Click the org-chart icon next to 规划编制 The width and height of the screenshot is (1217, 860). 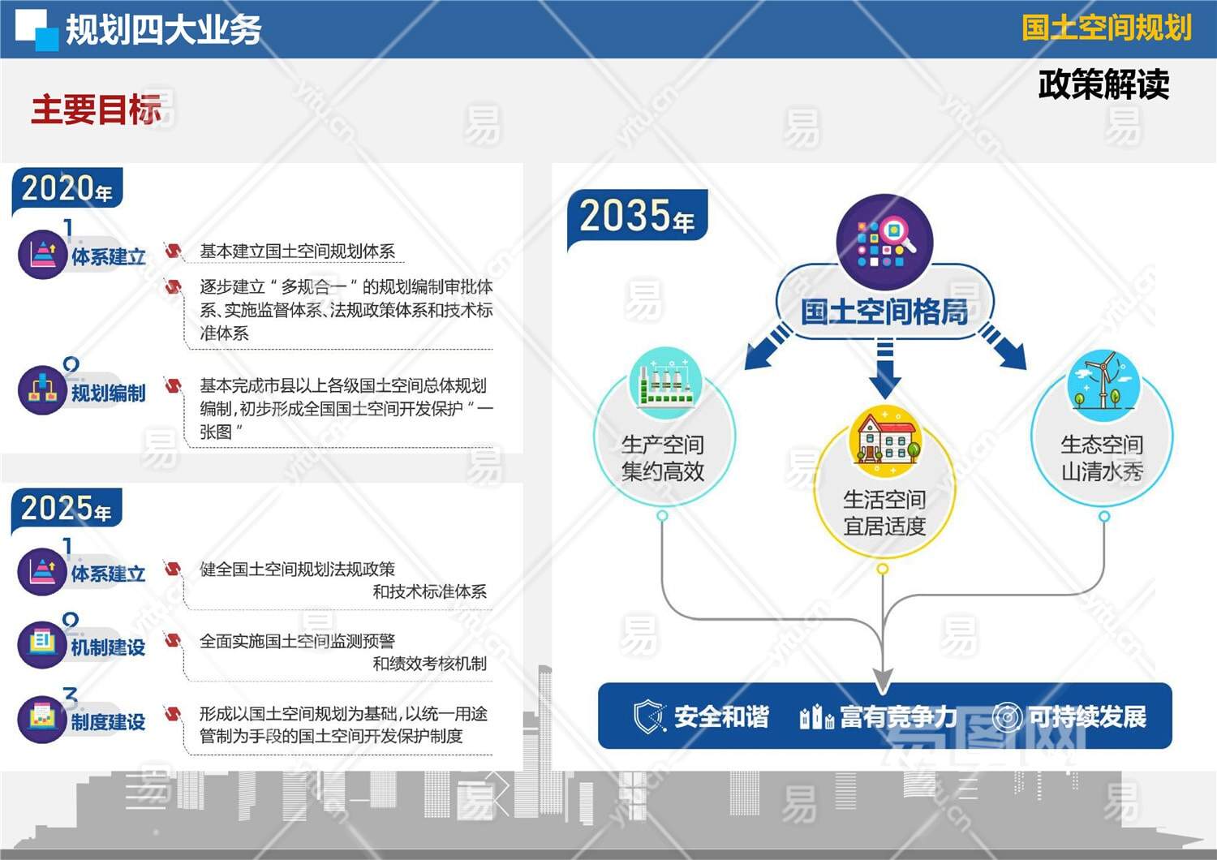[x=41, y=390]
